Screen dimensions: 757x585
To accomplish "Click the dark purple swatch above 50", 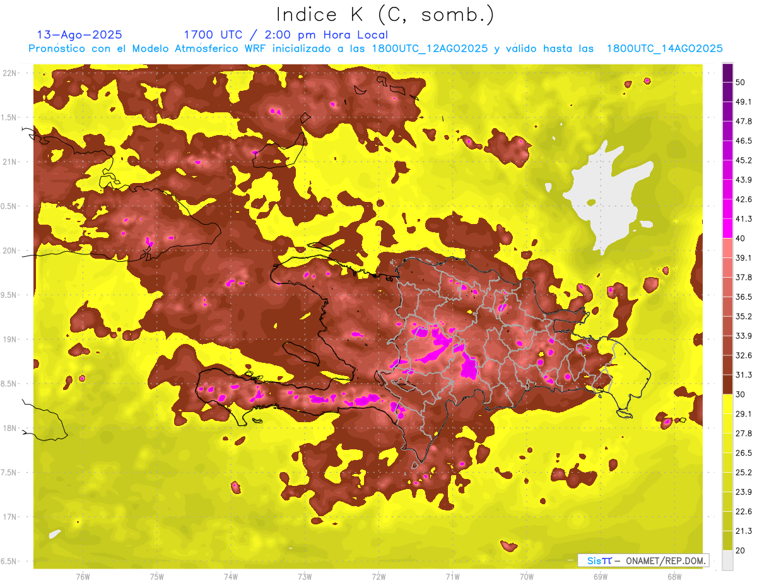I will point(727,73).
